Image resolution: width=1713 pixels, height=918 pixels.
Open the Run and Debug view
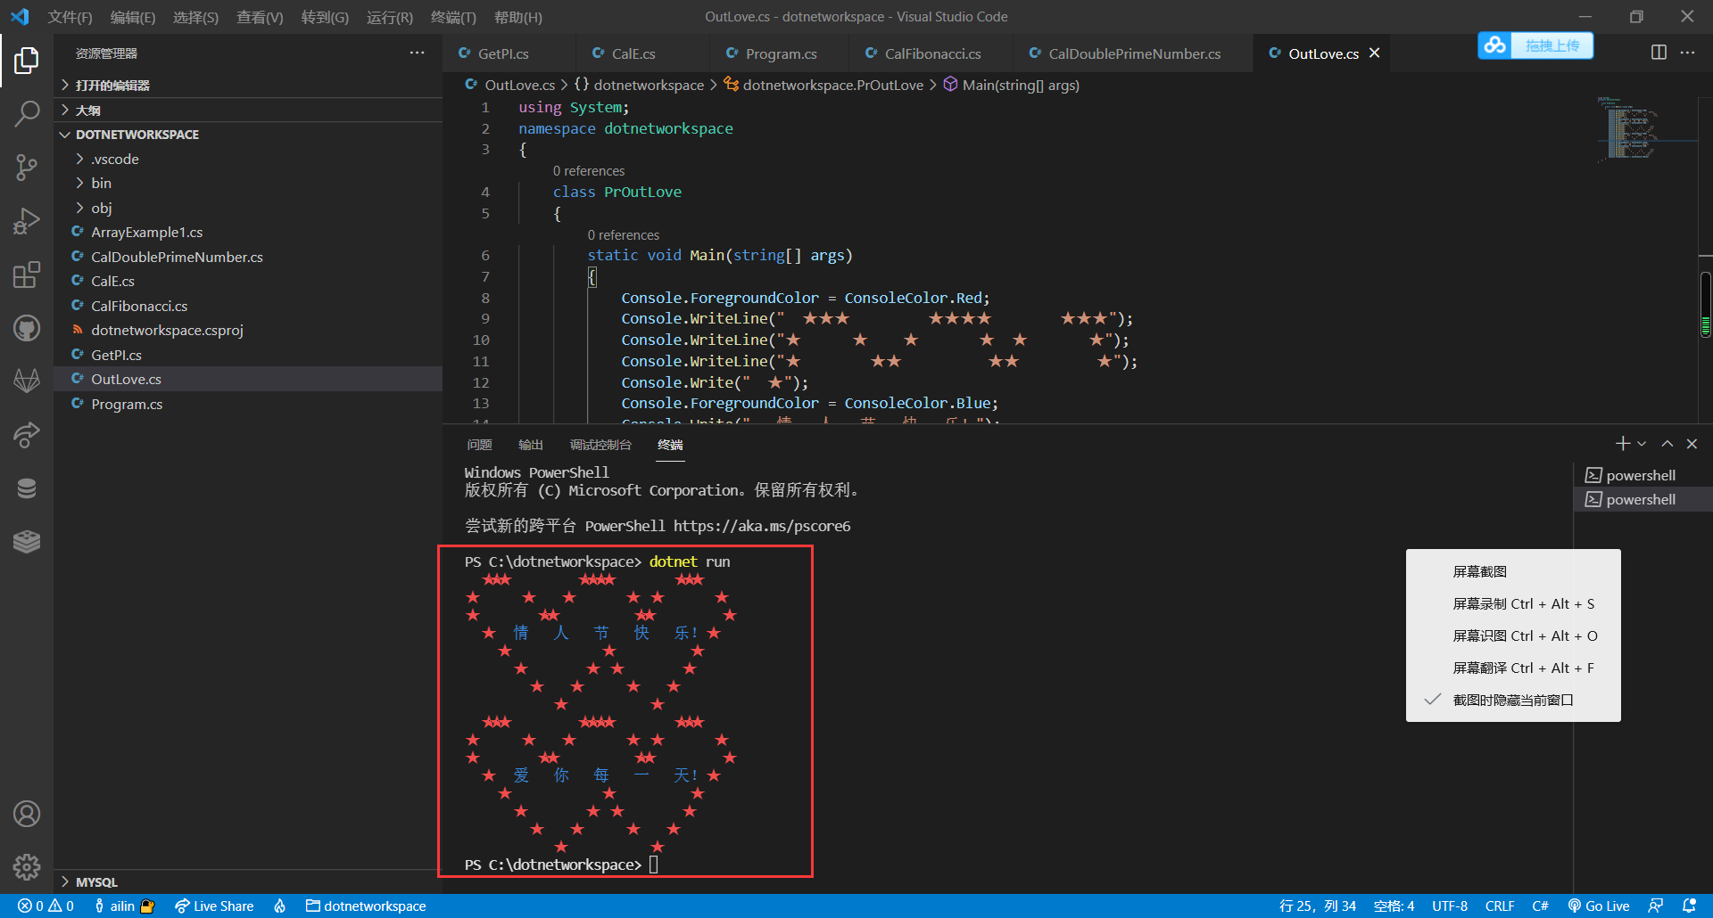click(27, 220)
